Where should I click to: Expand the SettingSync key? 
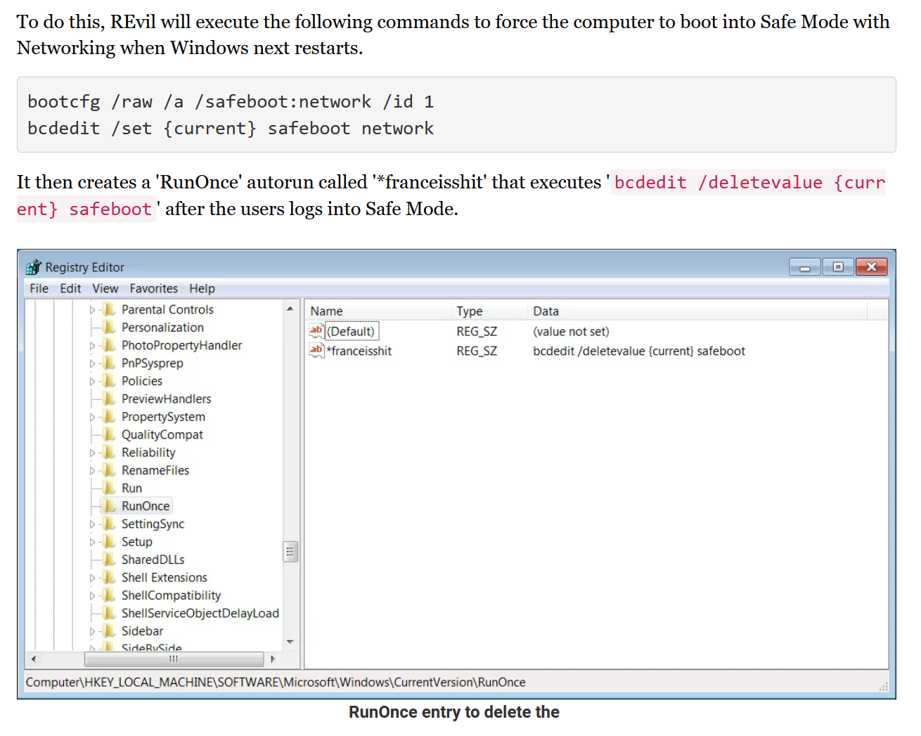pyautogui.click(x=92, y=524)
